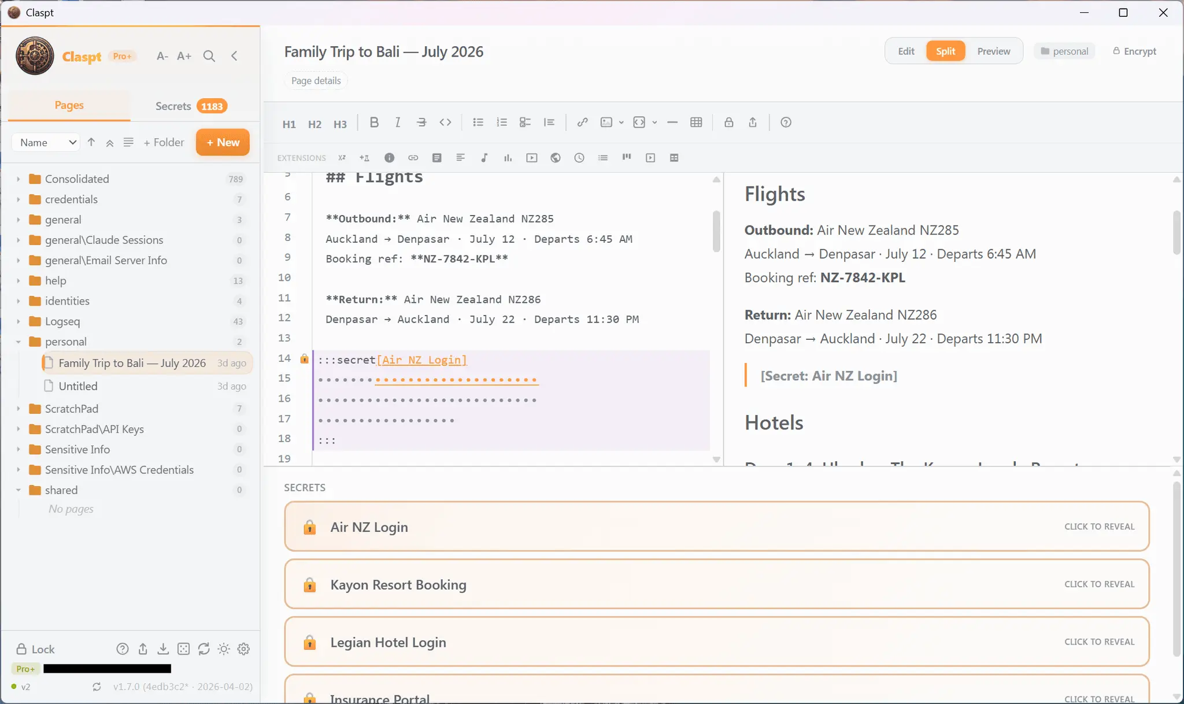Insert a secret block with lock icon

click(729, 123)
